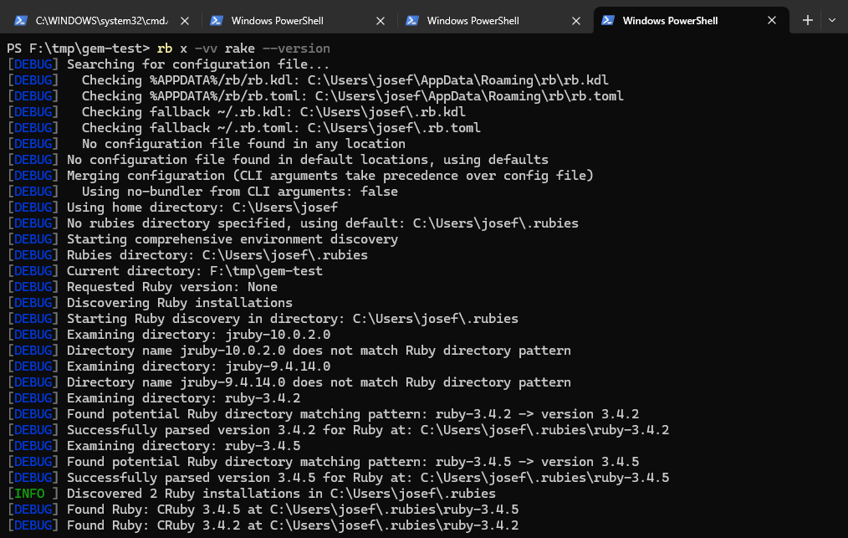This screenshot has height=538, width=848.
Task: Open a new tab with the plus button
Action: pyautogui.click(x=807, y=20)
